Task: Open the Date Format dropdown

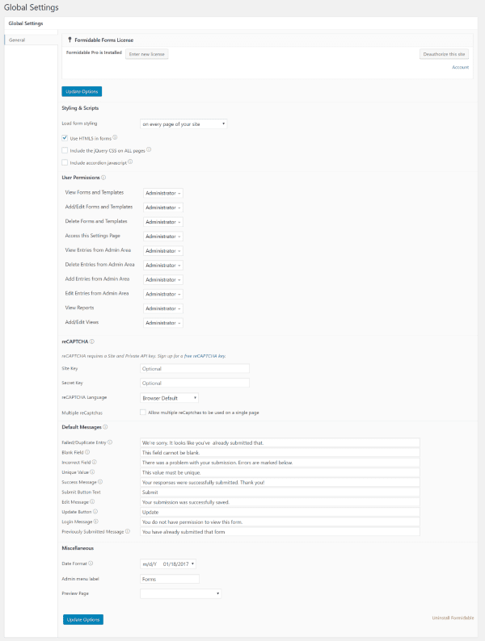Action: point(168,563)
